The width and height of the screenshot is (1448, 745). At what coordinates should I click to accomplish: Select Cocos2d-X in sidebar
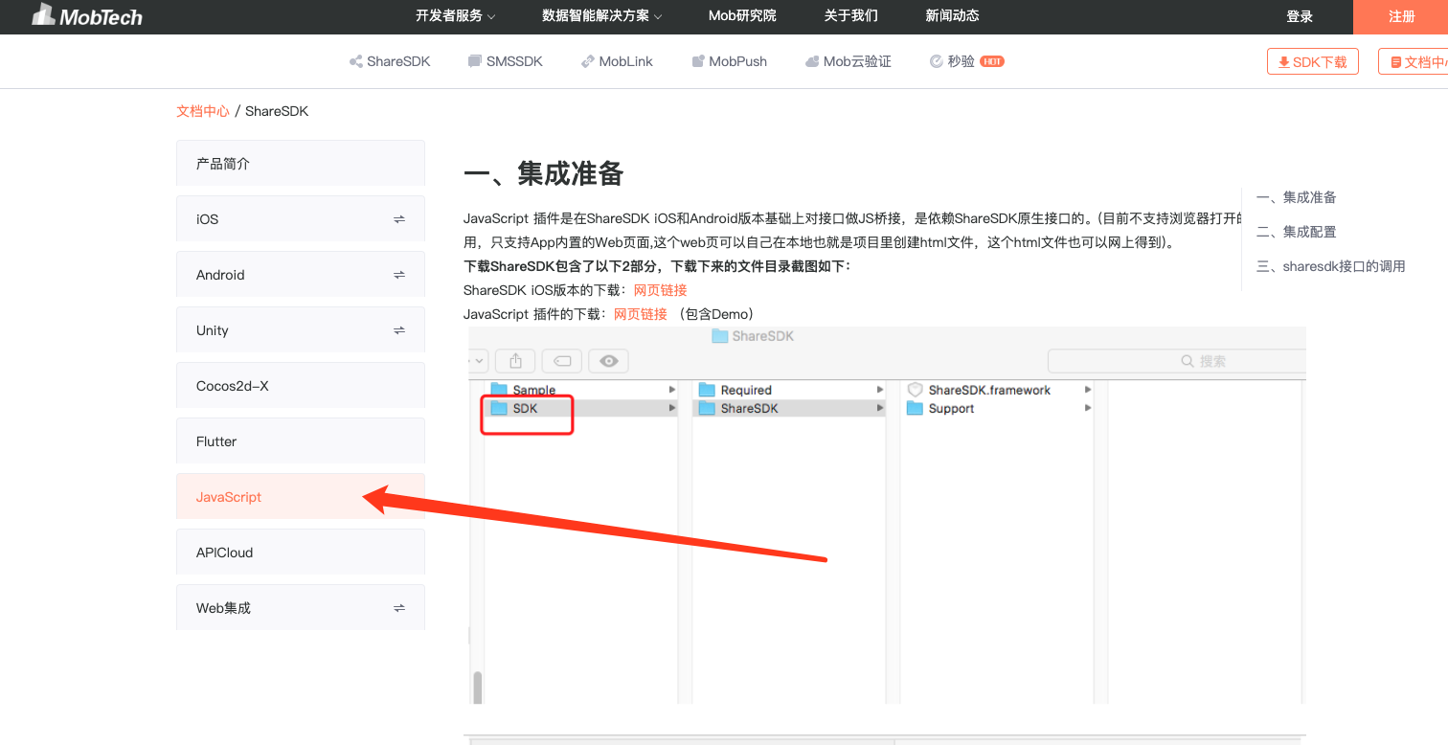click(301, 385)
